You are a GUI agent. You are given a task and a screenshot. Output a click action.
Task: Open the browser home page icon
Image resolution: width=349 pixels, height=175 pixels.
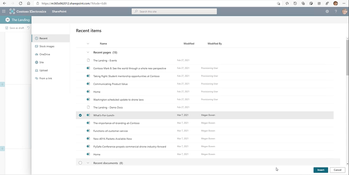pos(28,3)
